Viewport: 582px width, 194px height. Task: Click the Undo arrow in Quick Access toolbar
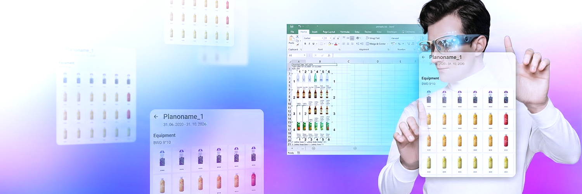(x=300, y=26)
